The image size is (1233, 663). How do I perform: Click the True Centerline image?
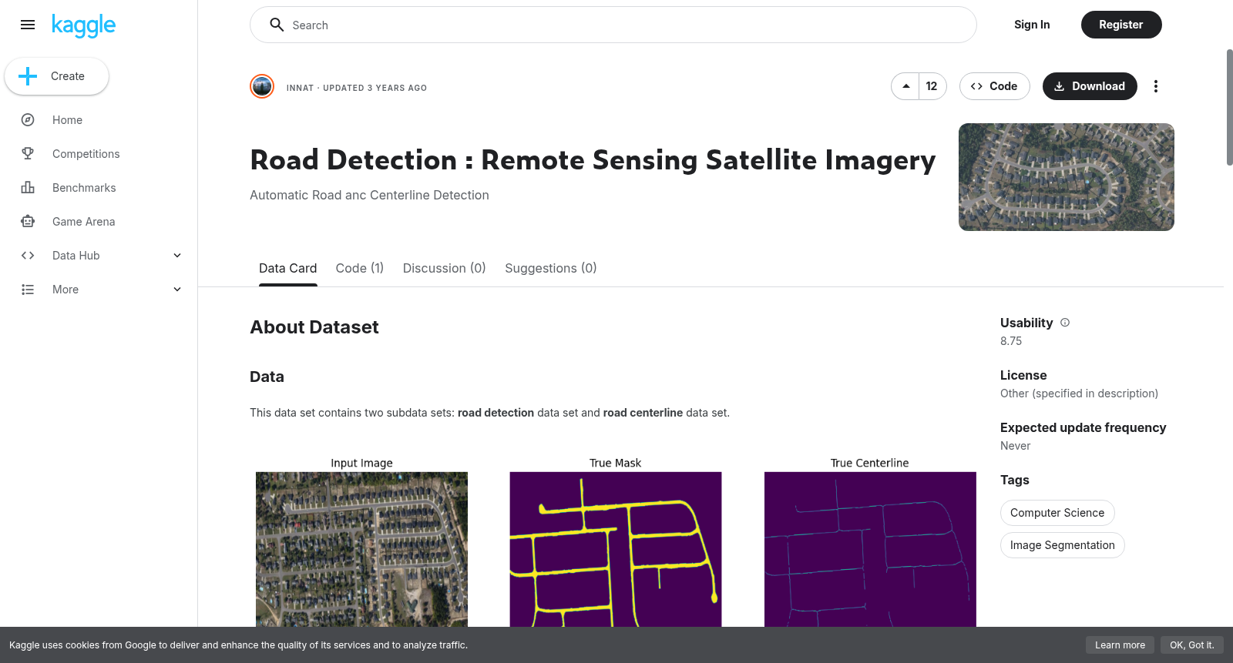(x=870, y=549)
